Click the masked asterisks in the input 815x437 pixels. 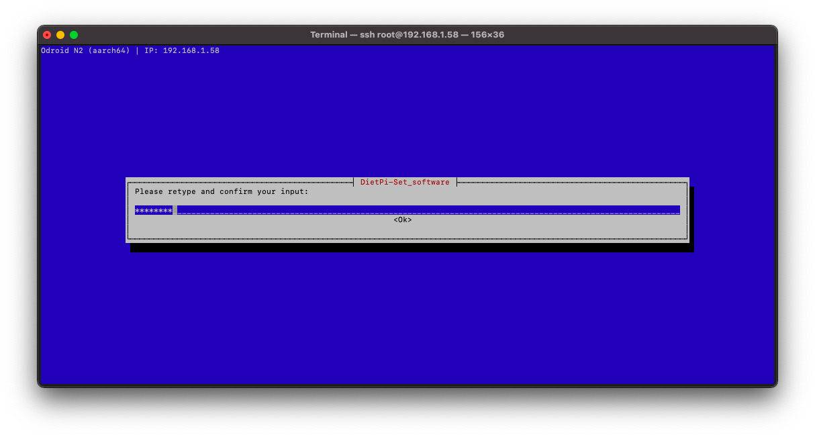154,211
